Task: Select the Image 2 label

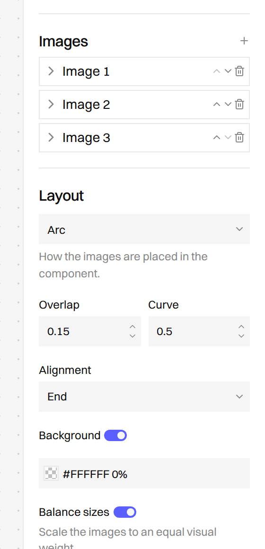Action: coord(86,104)
